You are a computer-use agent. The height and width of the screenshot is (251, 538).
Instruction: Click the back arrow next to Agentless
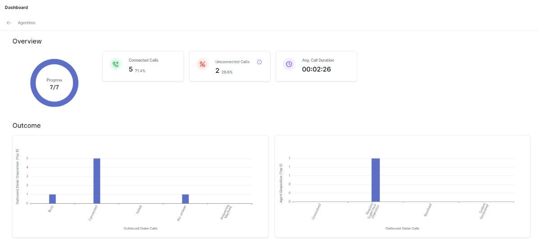pyautogui.click(x=9, y=22)
